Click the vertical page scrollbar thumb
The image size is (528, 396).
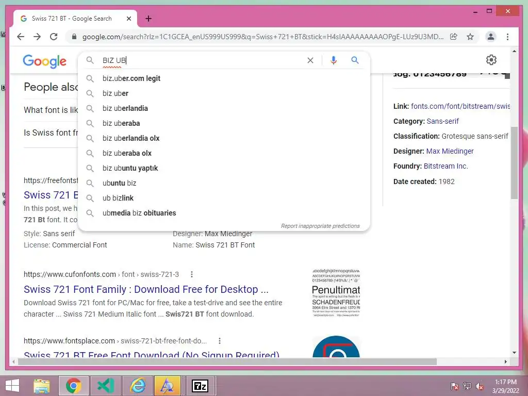(x=514, y=163)
